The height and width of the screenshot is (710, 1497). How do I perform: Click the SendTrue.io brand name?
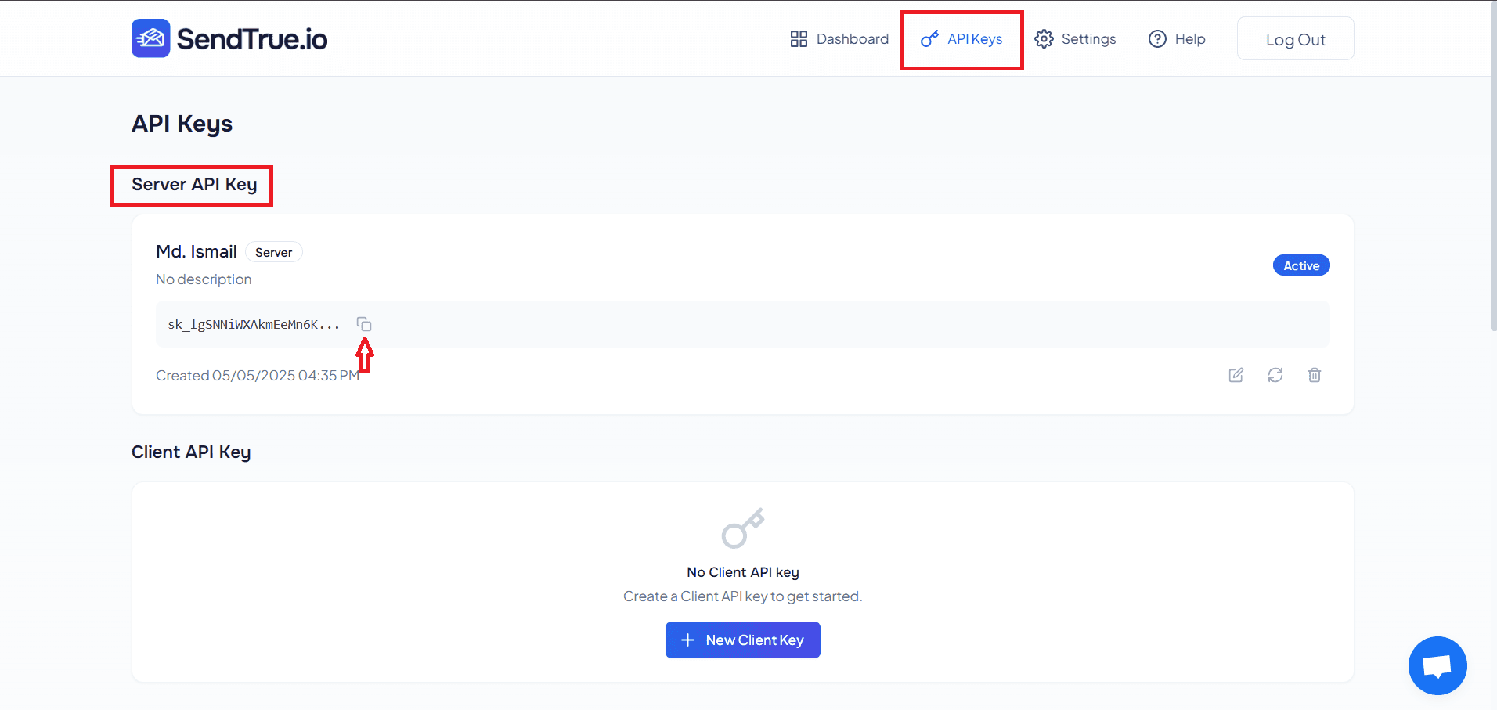[252, 39]
